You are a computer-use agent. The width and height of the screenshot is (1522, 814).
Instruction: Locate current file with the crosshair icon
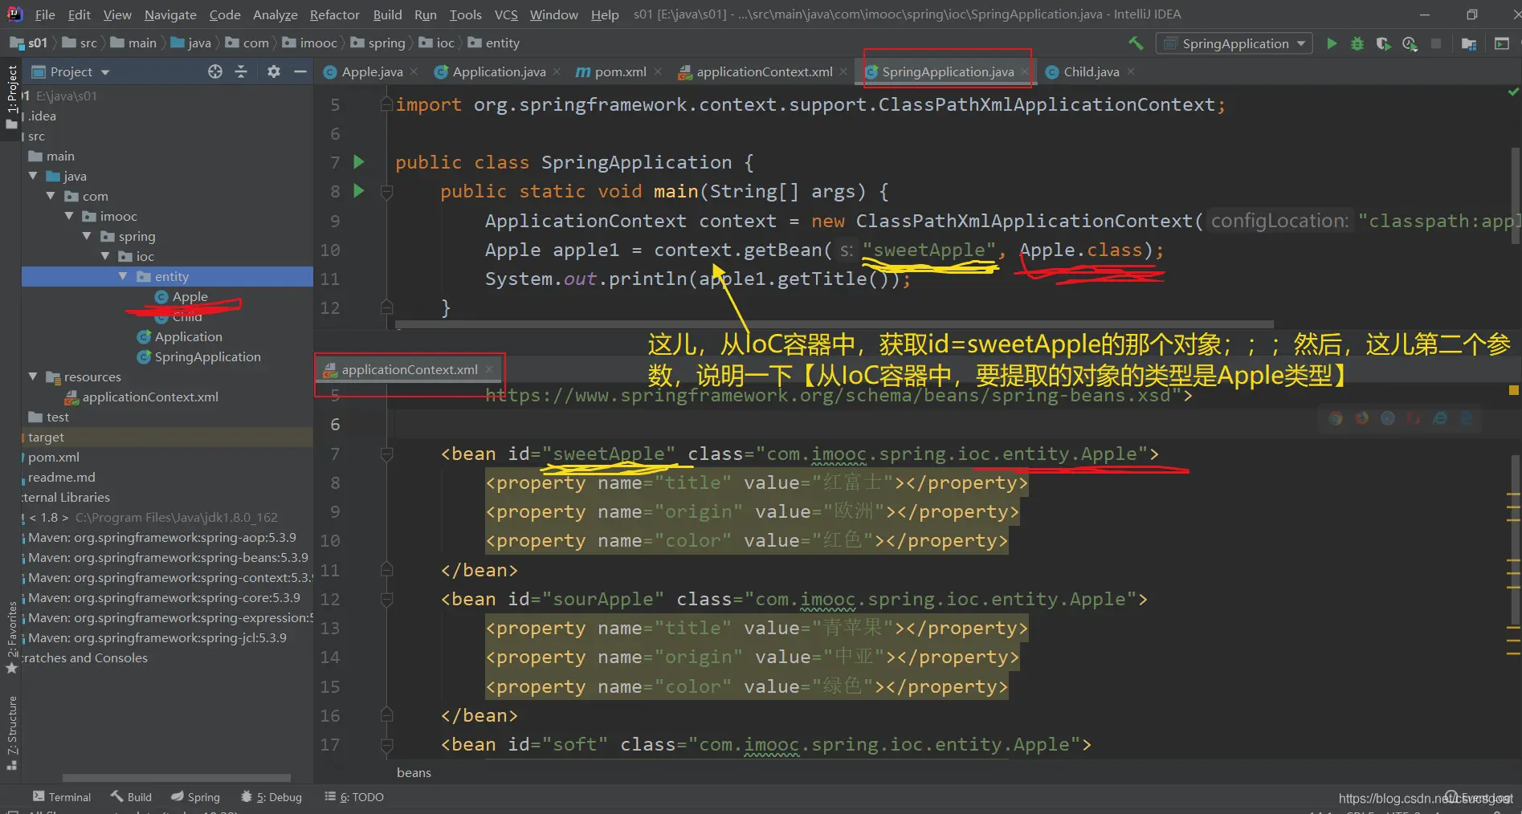pyautogui.click(x=214, y=71)
